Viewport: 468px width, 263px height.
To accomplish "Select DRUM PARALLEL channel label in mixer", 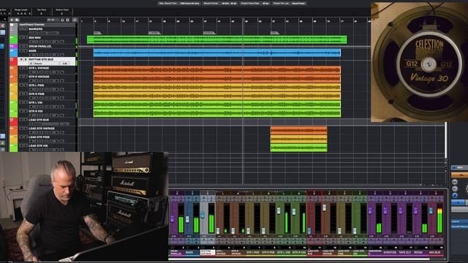I will (x=176, y=253).
